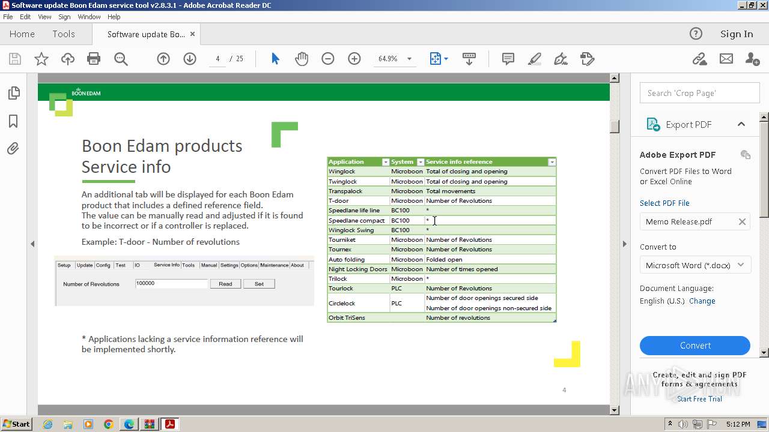
Task: Collapse the right tools pane arrow
Action: pos(624,244)
